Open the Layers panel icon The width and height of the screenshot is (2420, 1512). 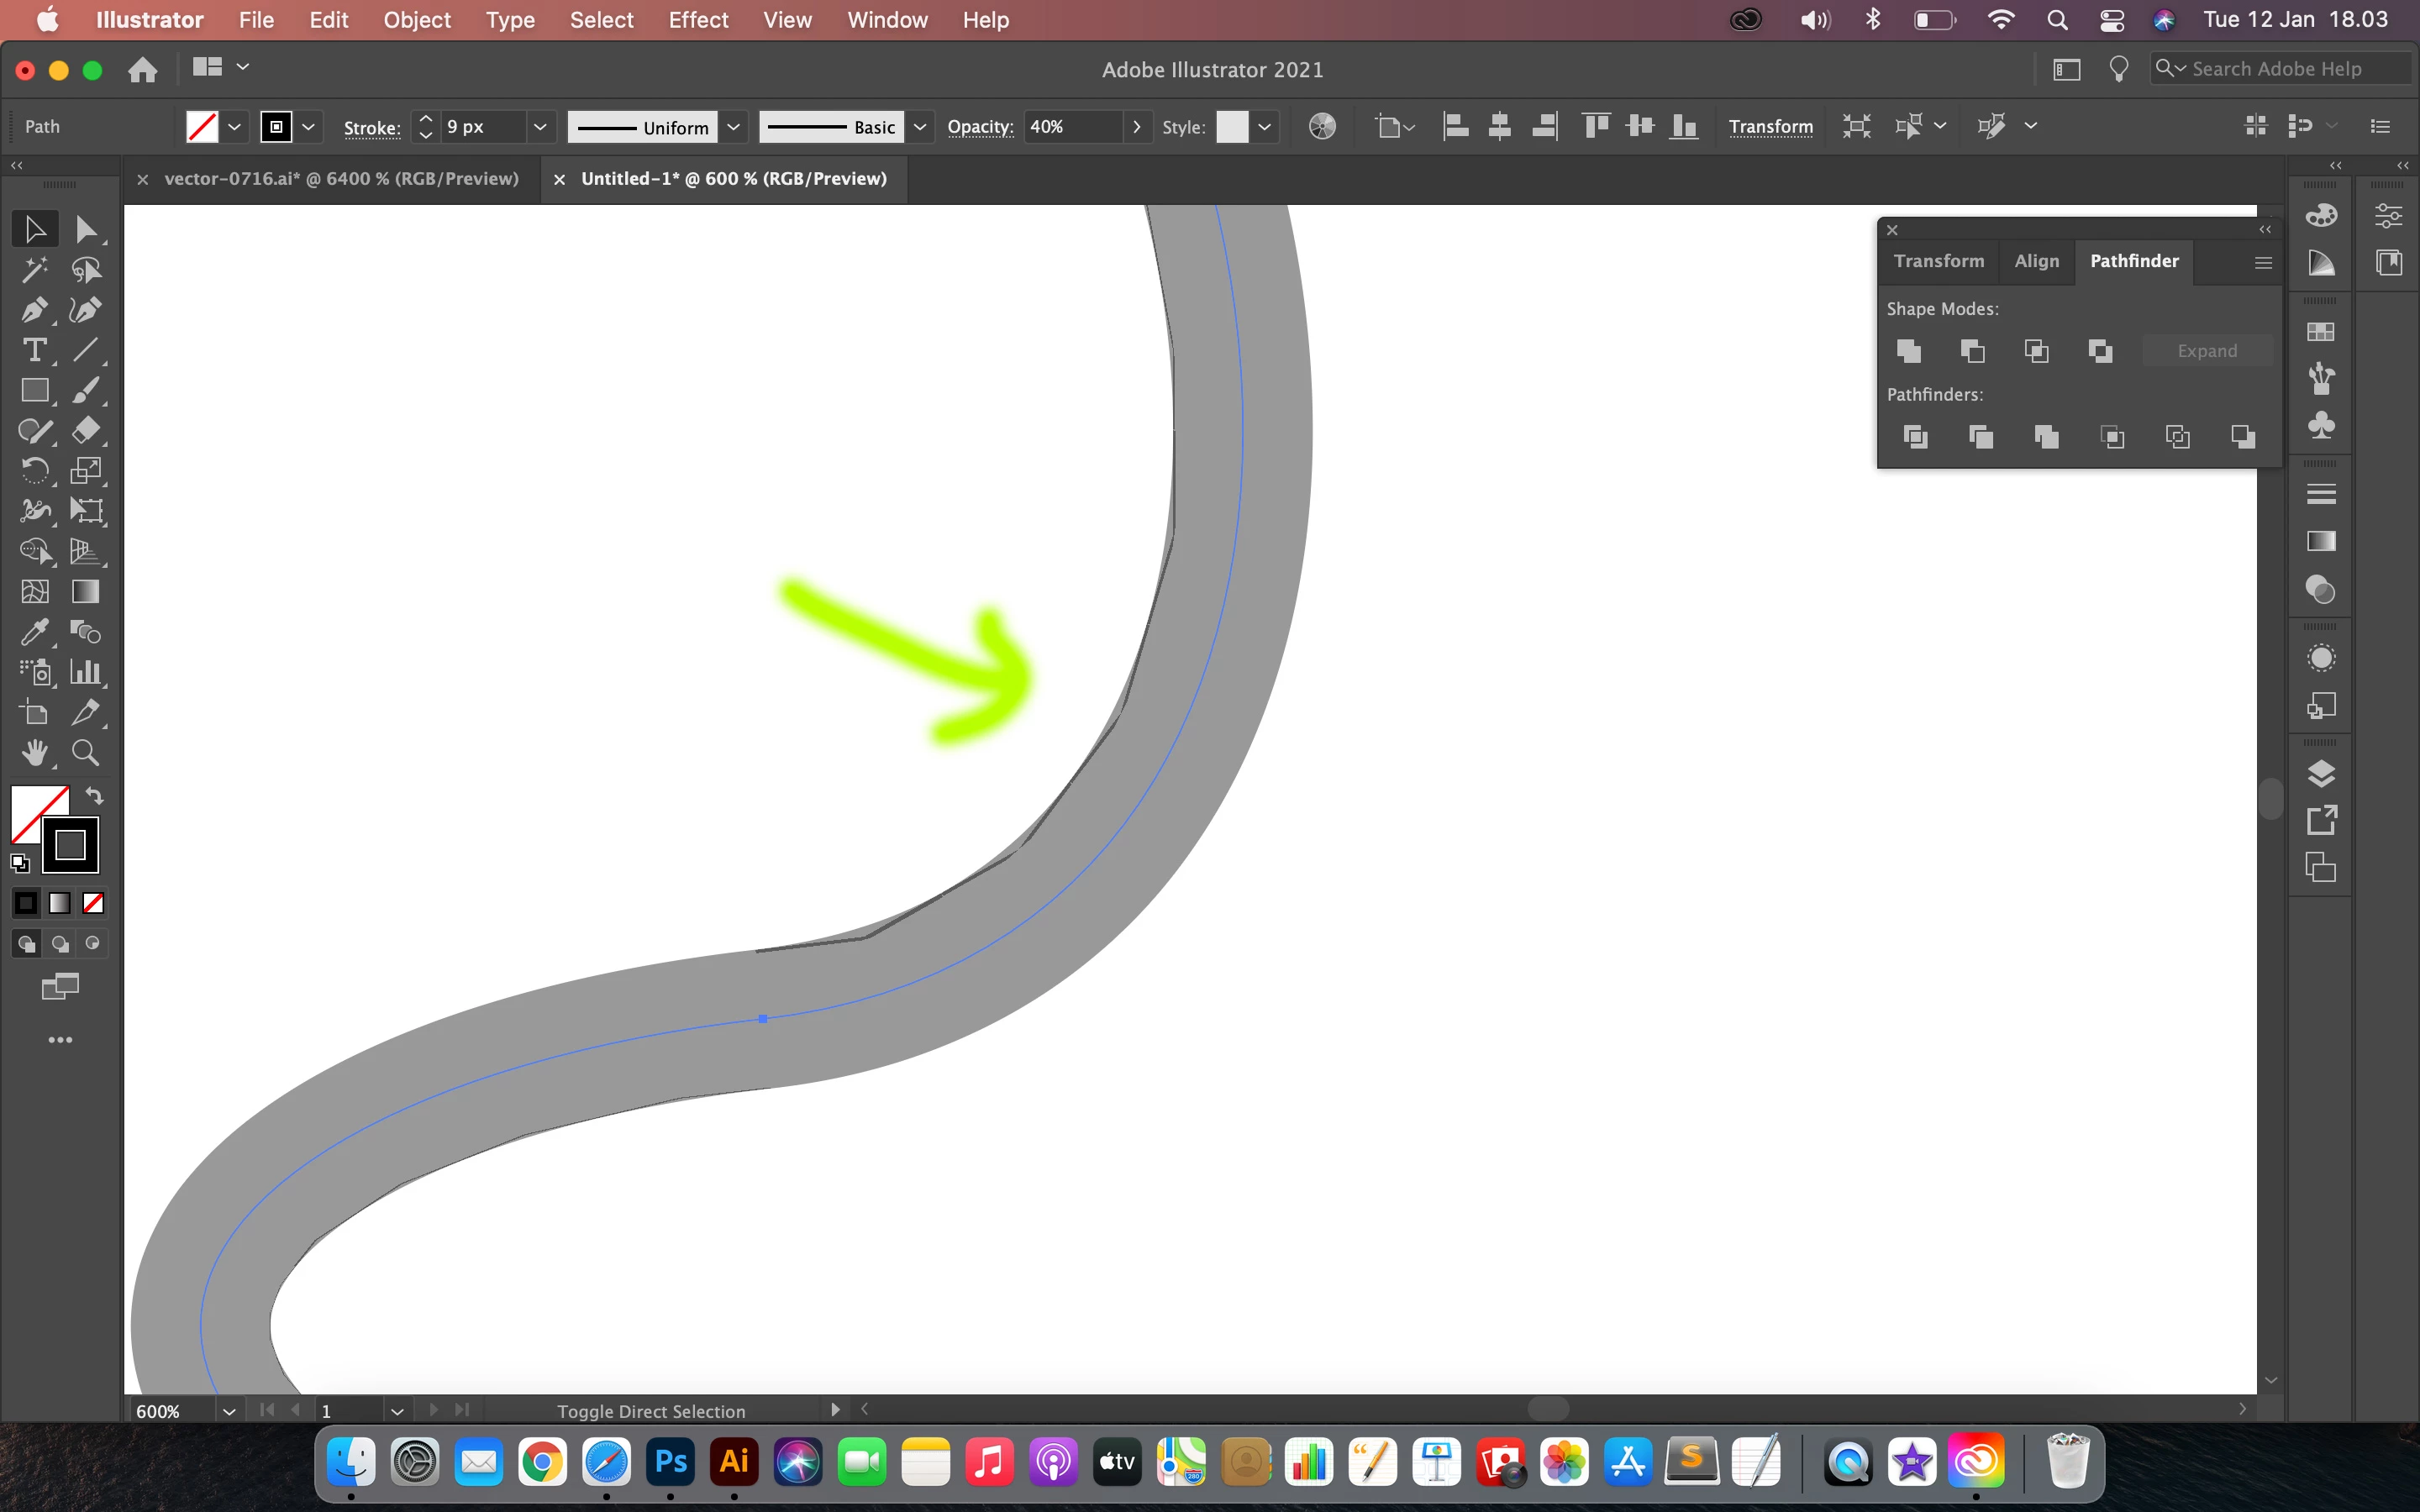coord(2321,773)
